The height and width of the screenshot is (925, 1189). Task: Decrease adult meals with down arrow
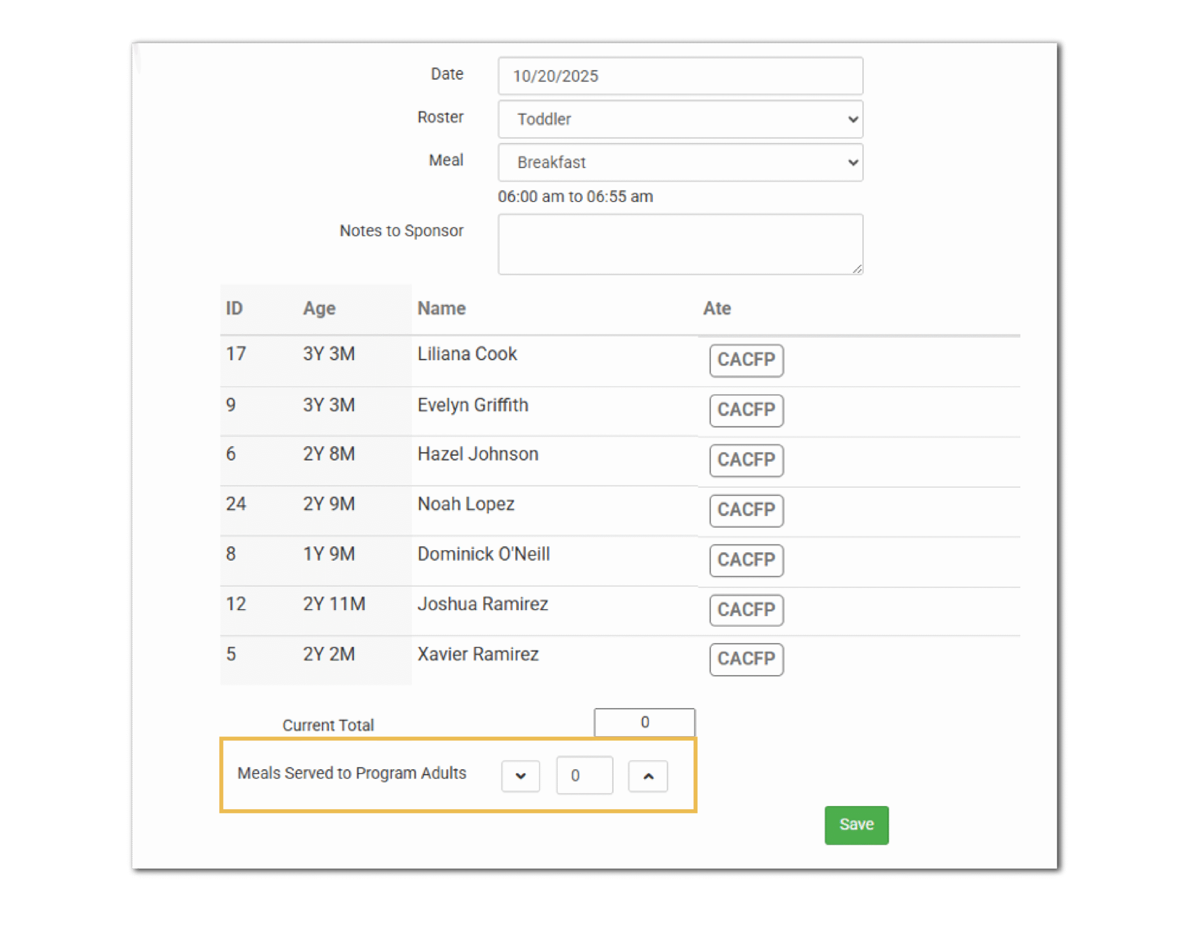(x=520, y=776)
